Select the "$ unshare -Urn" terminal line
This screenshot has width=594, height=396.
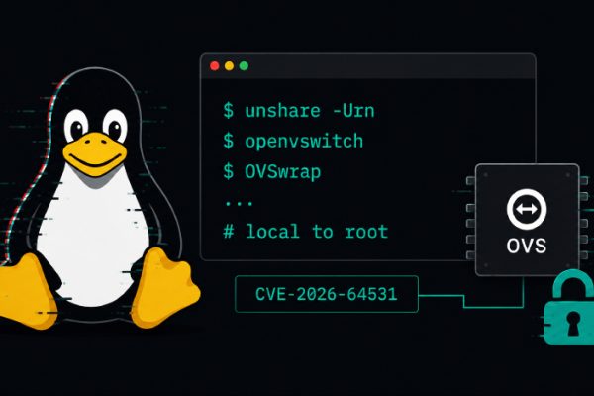click(299, 111)
